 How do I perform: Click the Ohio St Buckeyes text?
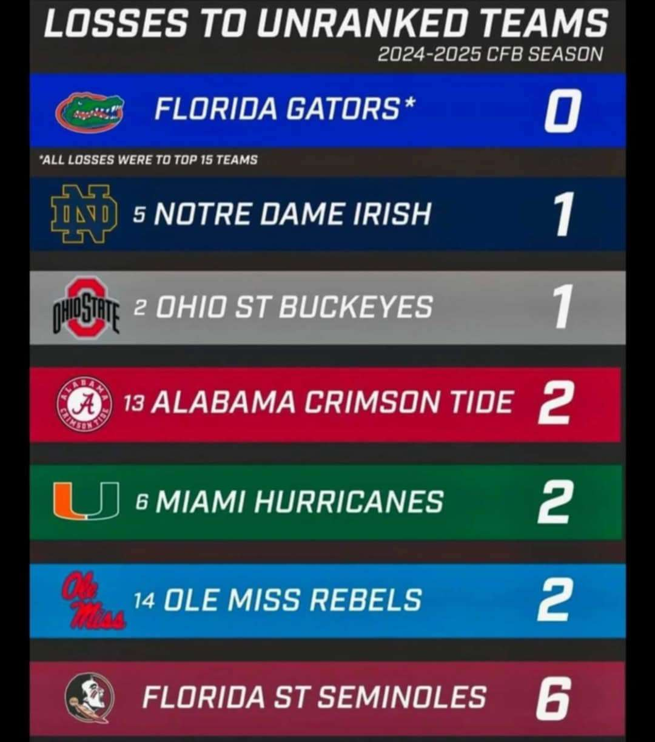294,308
